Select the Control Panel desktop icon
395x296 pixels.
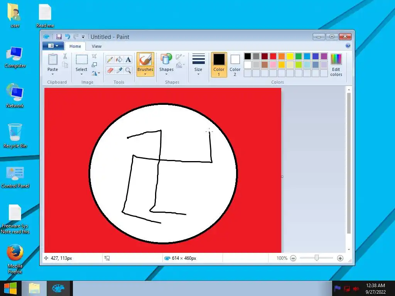[15, 177]
